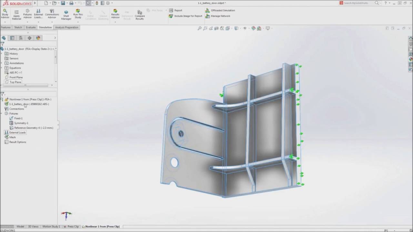Click the Zoom to Fit icon in the view toolbar

click(200, 28)
